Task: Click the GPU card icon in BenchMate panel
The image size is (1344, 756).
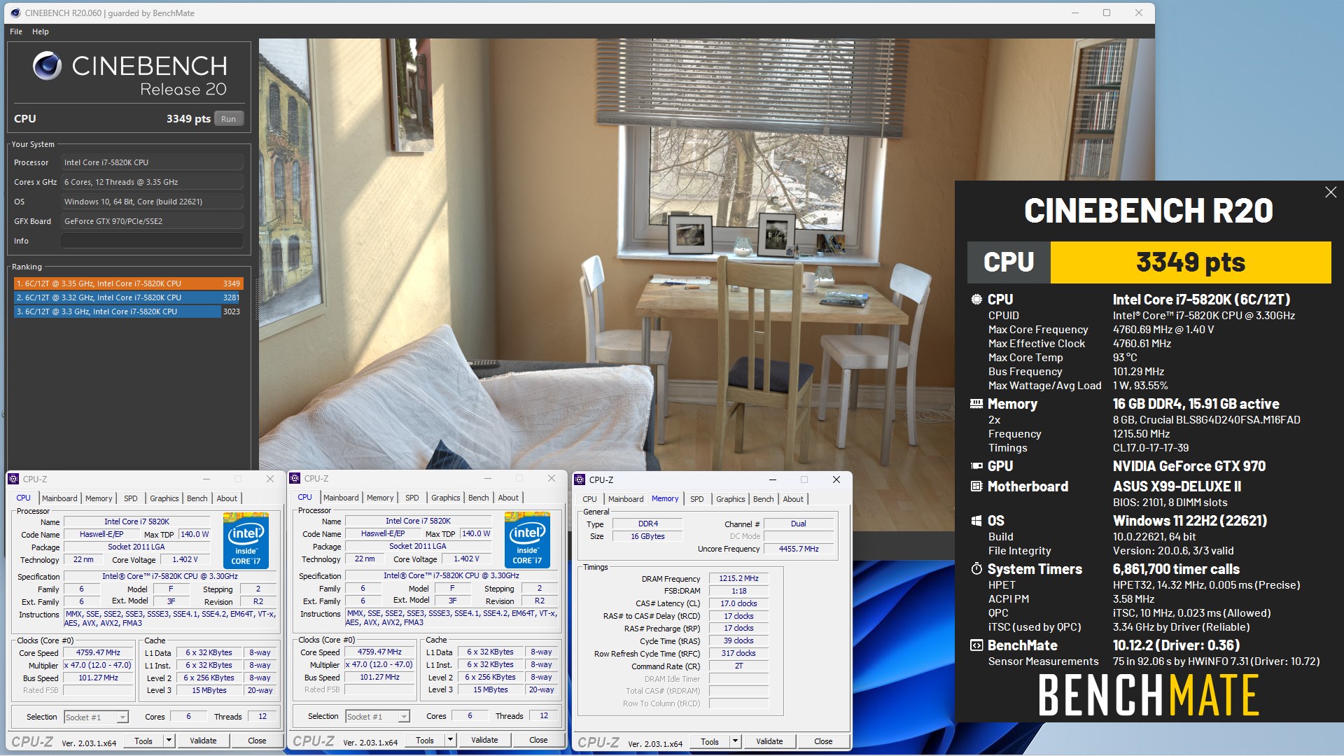Action: [976, 466]
